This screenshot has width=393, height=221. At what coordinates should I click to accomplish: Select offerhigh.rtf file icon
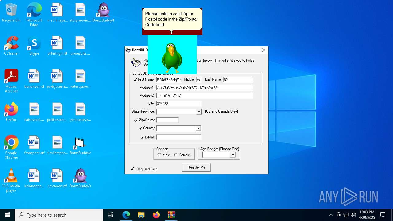(x=57, y=46)
